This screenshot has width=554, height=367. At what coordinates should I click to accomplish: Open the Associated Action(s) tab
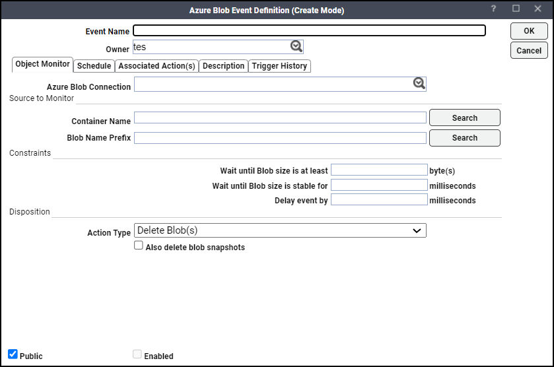(156, 66)
